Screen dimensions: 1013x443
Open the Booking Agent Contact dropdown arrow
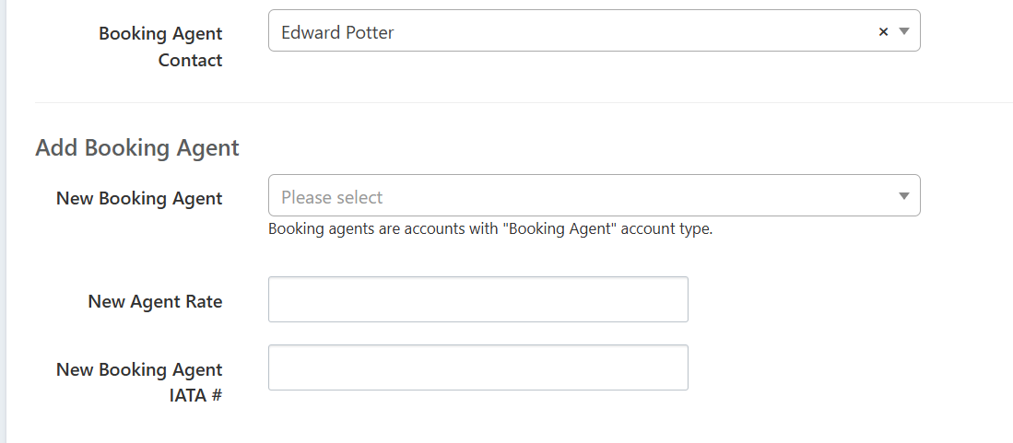click(904, 31)
